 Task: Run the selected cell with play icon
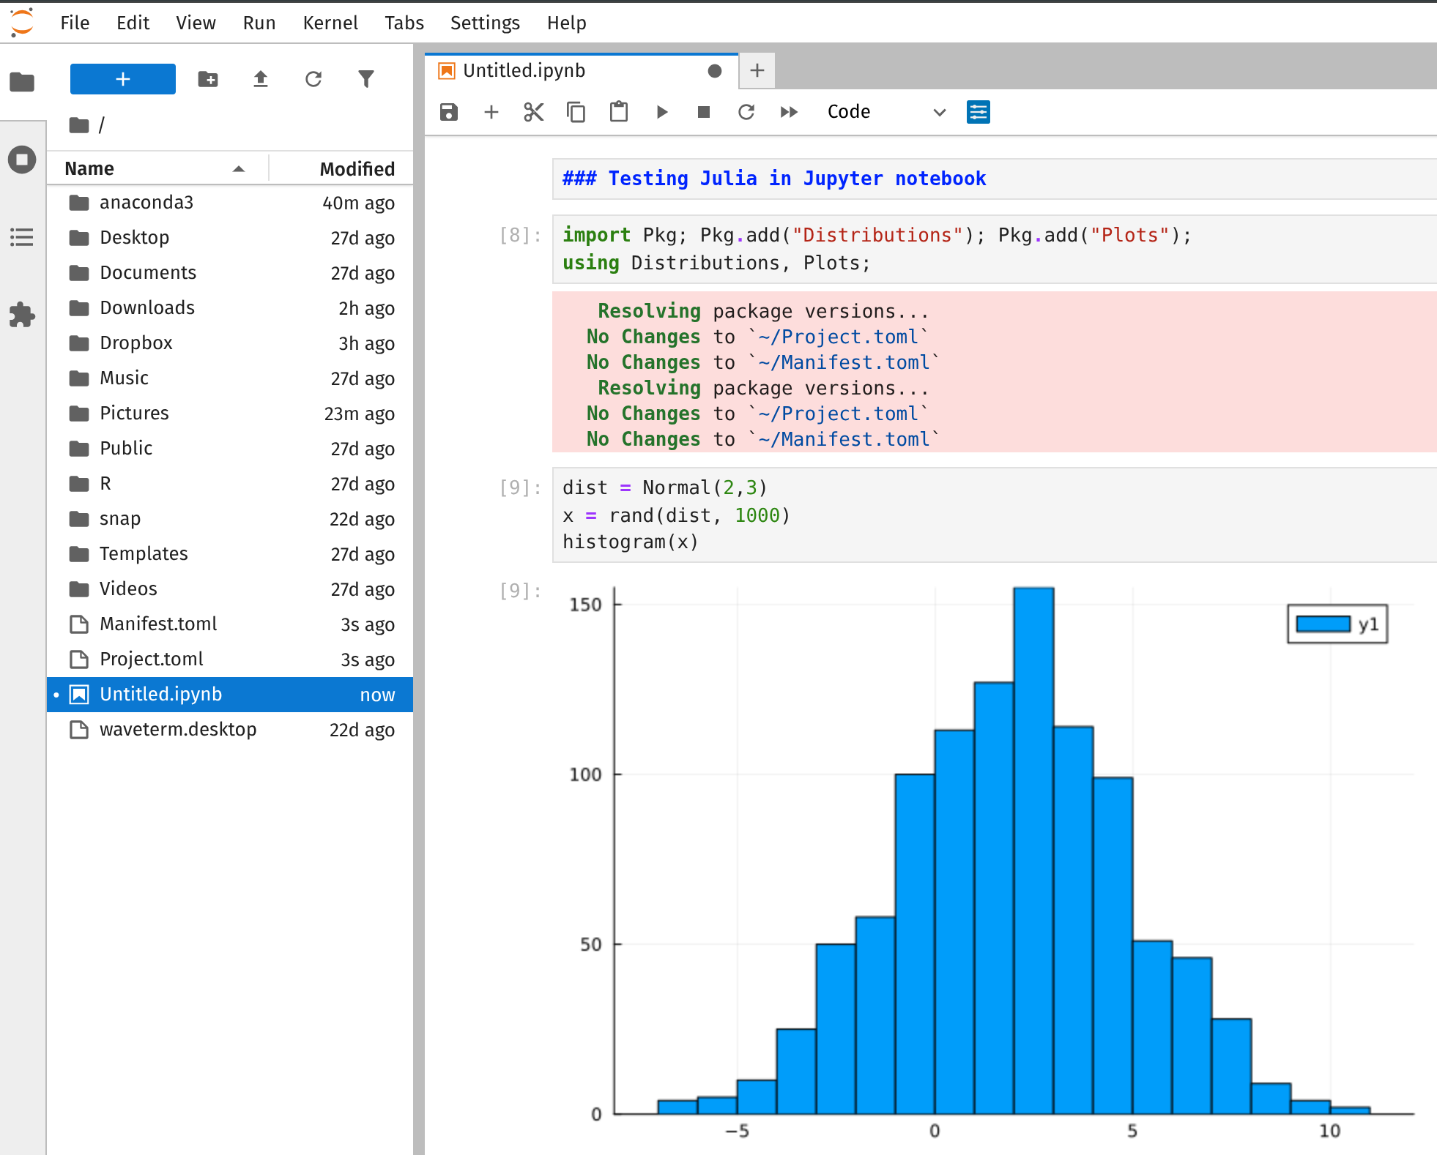(x=662, y=112)
